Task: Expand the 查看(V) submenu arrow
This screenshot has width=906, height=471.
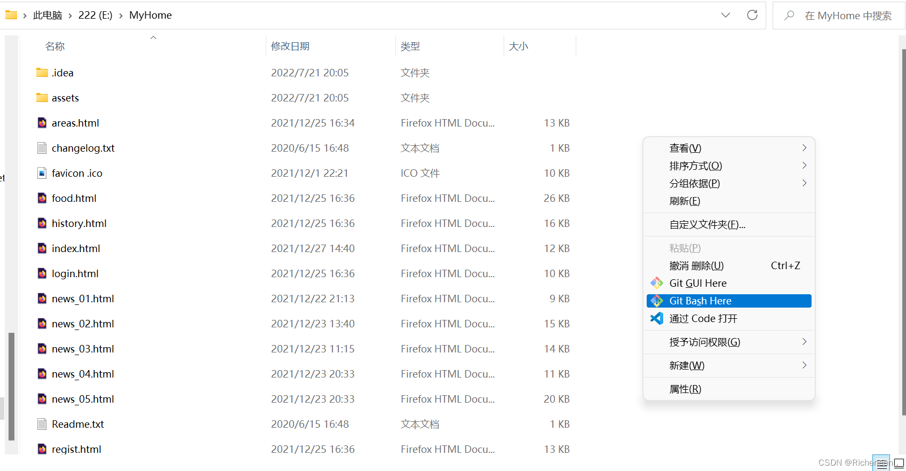Action: pyautogui.click(x=804, y=148)
